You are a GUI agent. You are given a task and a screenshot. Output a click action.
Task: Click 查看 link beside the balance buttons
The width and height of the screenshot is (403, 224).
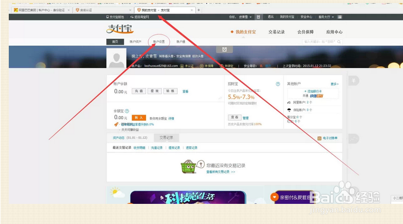tap(185, 91)
